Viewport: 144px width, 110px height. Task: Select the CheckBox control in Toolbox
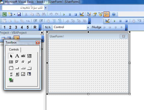tap(17, 62)
